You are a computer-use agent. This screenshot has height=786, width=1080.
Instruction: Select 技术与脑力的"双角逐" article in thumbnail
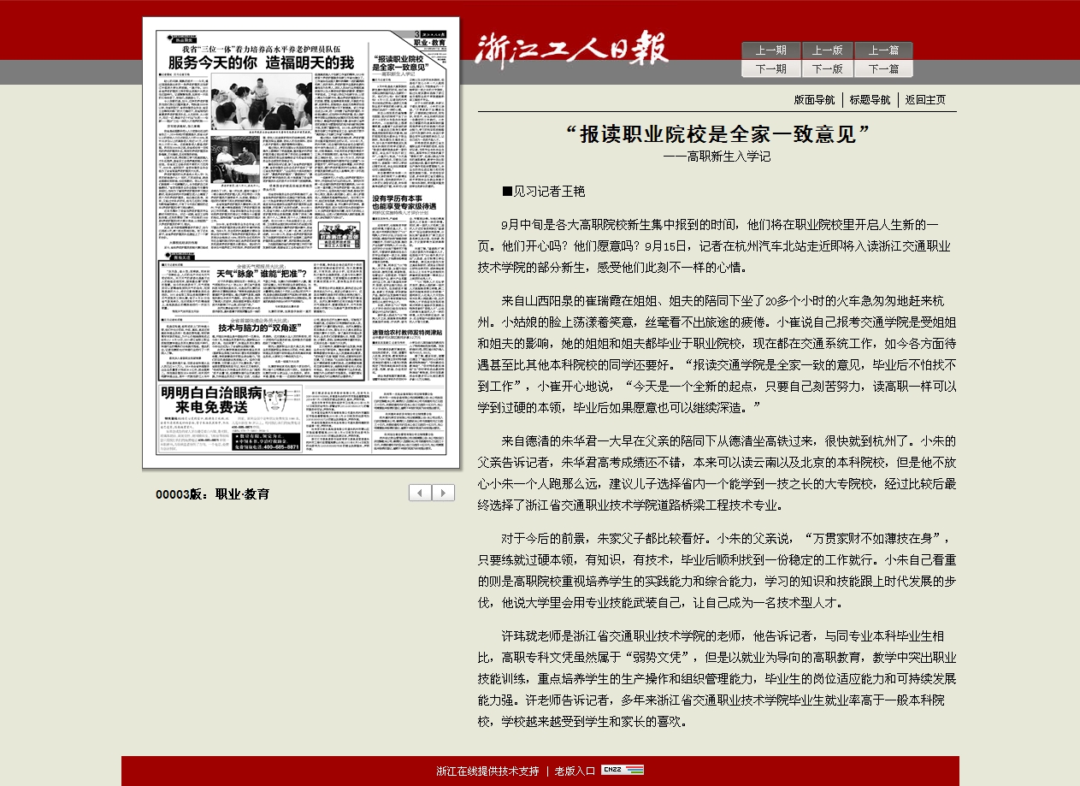click(x=262, y=328)
